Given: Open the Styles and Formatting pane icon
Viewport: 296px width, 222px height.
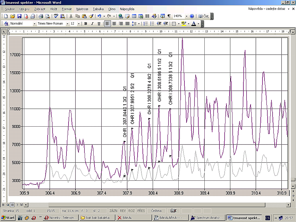Looking at the screenshot, I should pyautogui.click(x=6, y=24).
